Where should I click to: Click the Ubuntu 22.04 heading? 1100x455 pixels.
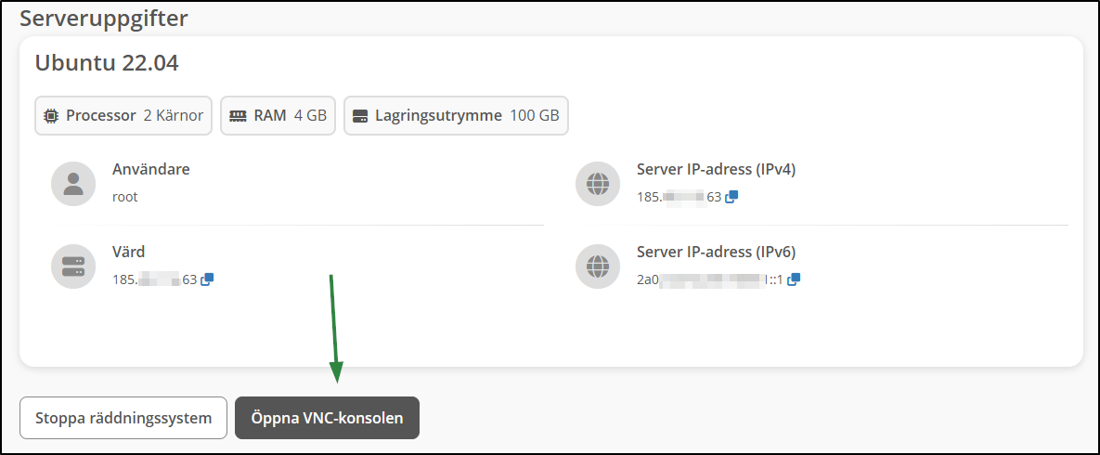(x=107, y=63)
